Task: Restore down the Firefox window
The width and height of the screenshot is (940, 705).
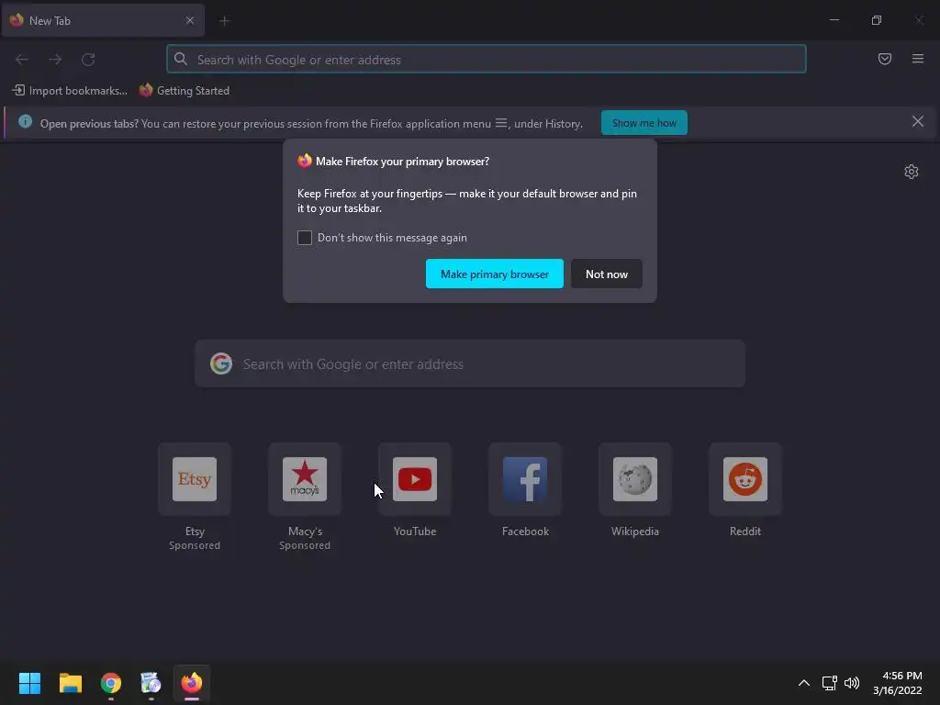Action: pyautogui.click(x=876, y=20)
